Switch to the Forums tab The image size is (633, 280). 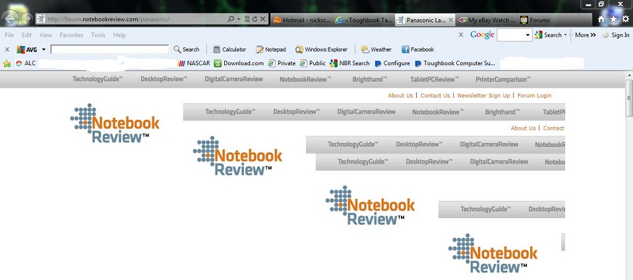(x=548, y=20)
